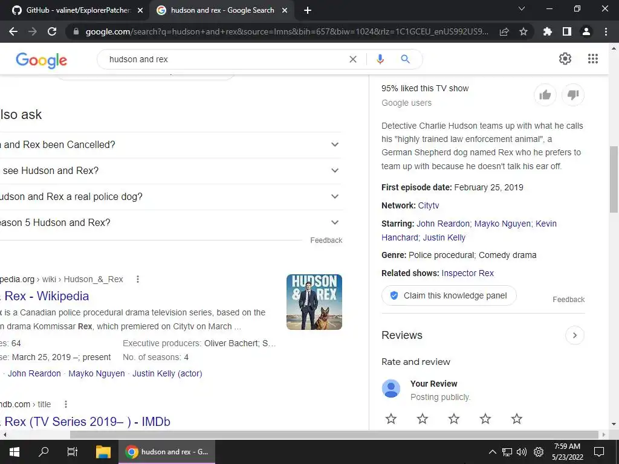This screenshot has height=464, width=619.
Task: Click Feedback under People also ask
Action: tap(326, 240)
